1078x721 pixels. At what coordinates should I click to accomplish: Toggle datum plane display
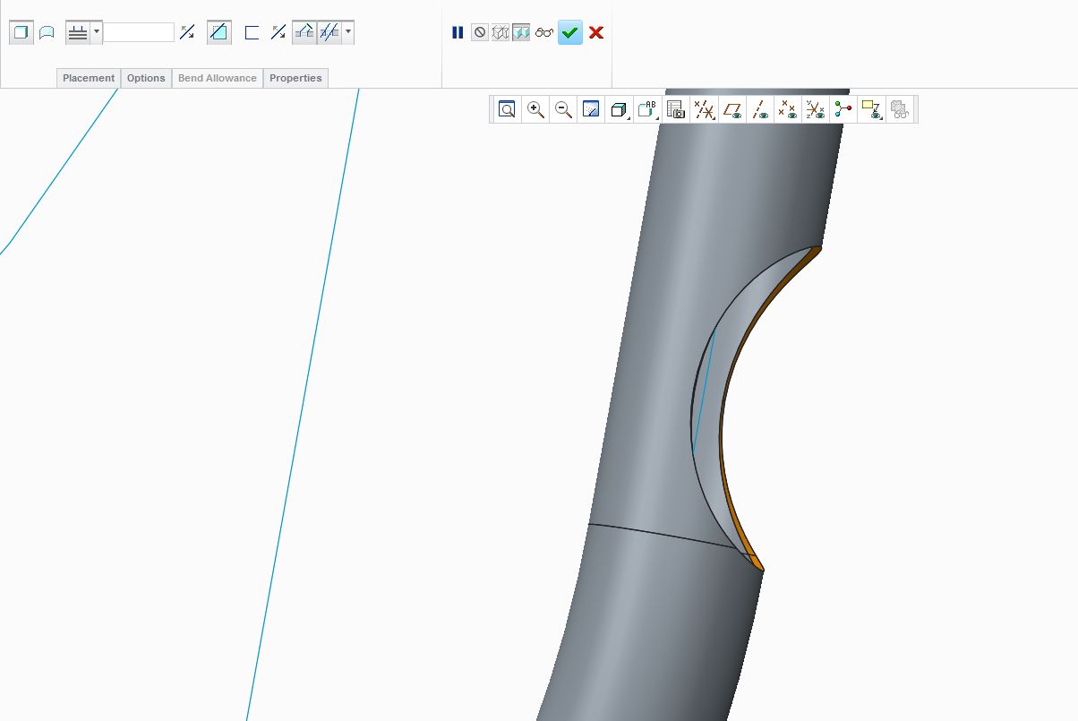coord(732,110)
